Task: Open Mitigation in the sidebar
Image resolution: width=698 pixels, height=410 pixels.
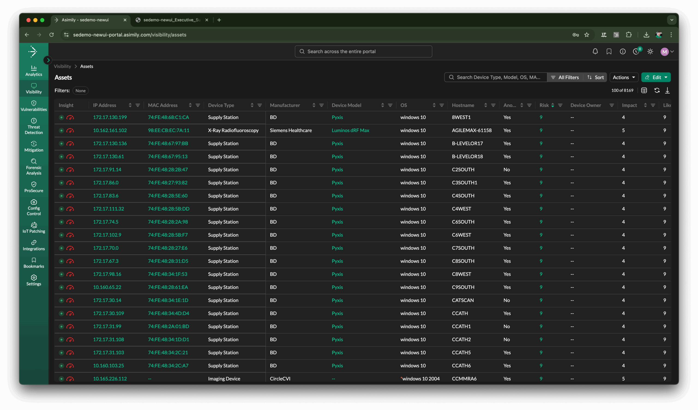Action: tap(34, 147)
